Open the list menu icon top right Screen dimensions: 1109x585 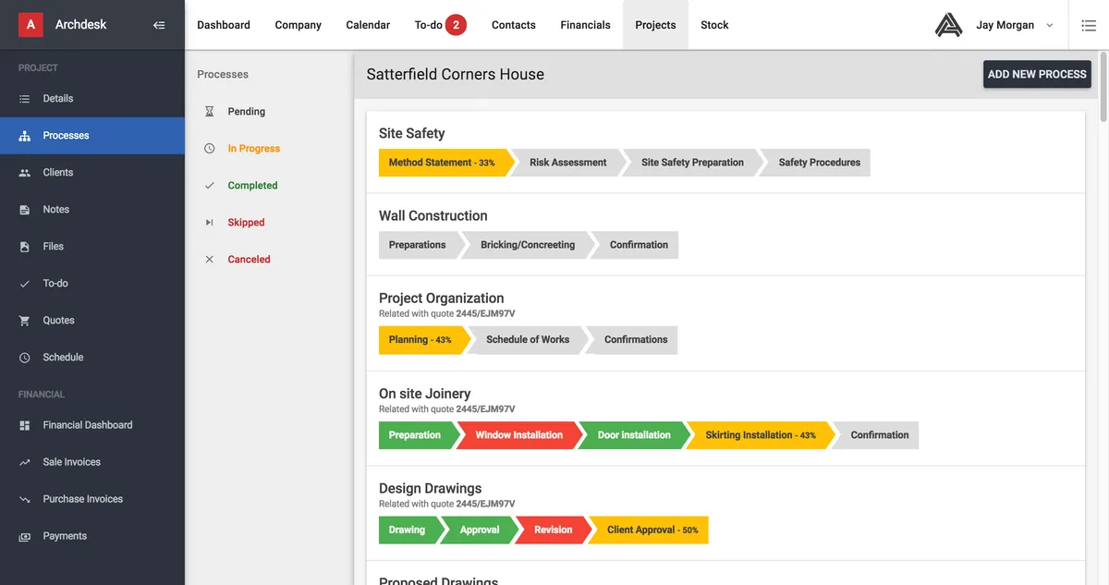[x=1089, y=25]
